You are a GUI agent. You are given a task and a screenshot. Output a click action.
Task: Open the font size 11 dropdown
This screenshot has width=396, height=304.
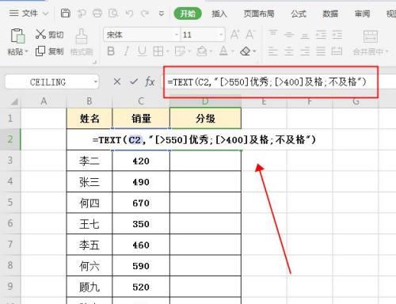click(x=221, y=35)
